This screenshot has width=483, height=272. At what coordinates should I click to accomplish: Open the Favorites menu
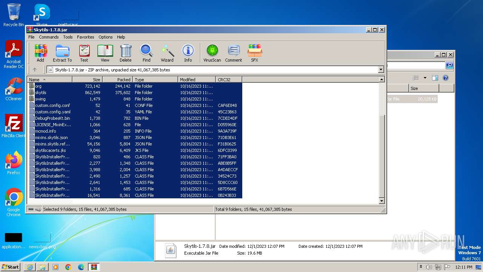[x=86, y=37]
